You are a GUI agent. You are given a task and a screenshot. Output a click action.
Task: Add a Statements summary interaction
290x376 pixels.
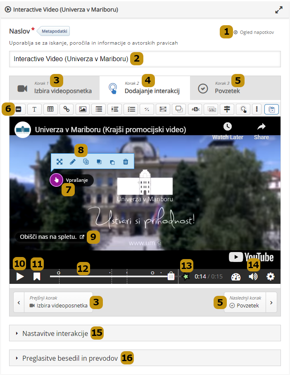[x=98, y=109]
